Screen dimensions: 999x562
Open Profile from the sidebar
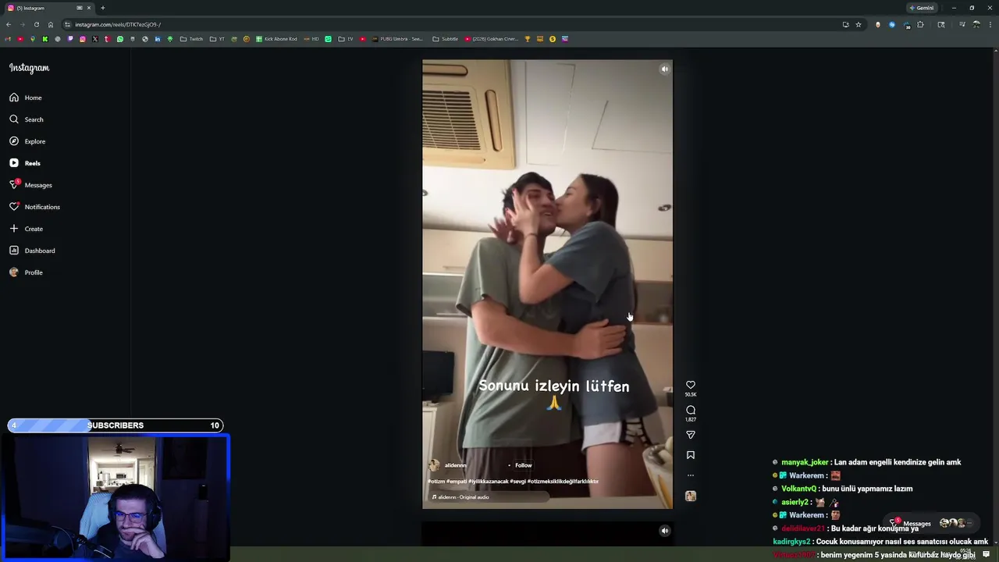tap(26, 272)
